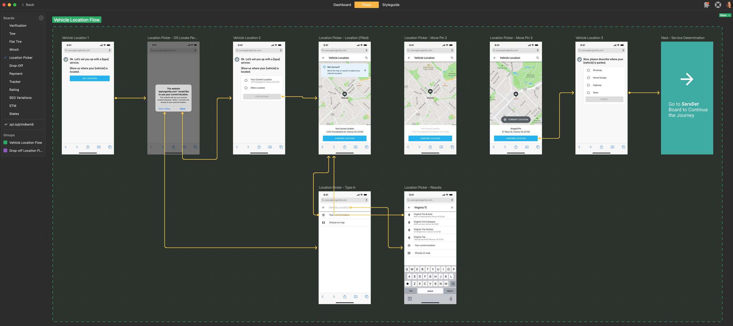Click the large arrow on Service Determination card

(x=687, y=79)
